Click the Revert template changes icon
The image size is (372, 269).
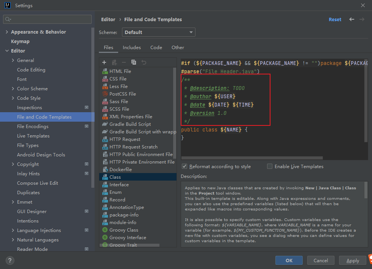click(144, 62)
